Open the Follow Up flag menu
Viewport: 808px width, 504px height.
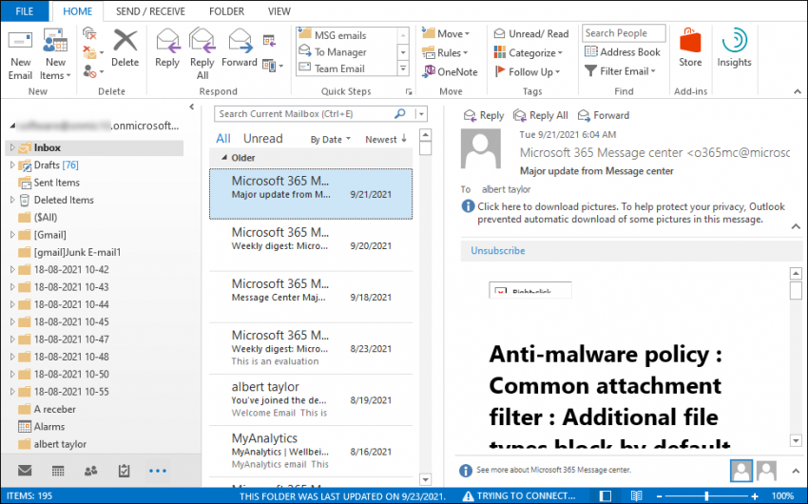point(528,72)
